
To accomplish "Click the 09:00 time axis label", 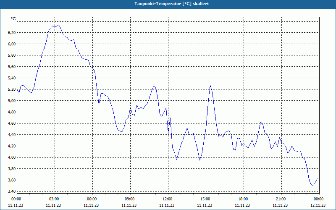I will coord(130,199).
